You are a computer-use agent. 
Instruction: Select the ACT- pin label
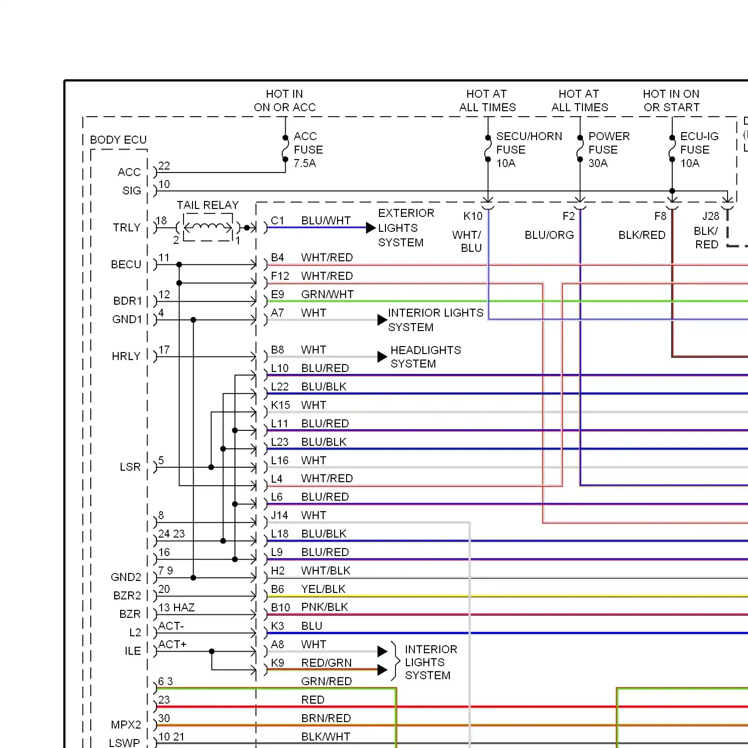click(x=171, y=626)
